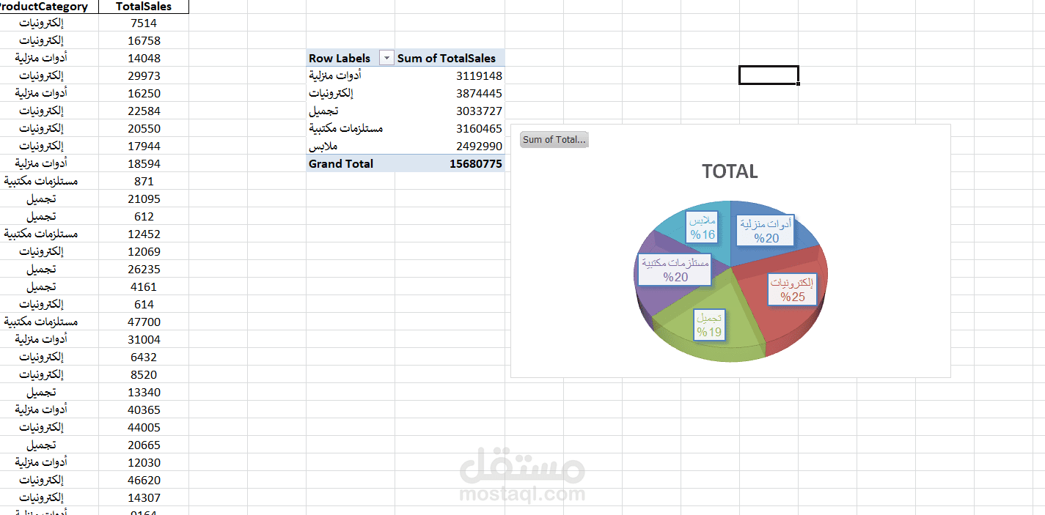Select the TotalSales cell 614
The width and height of the screenshot is (1045, 515).
coord(144,304)
